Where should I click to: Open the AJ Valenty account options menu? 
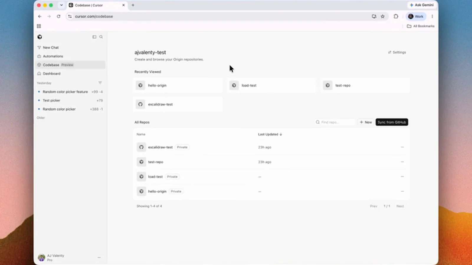coord(99,258)
